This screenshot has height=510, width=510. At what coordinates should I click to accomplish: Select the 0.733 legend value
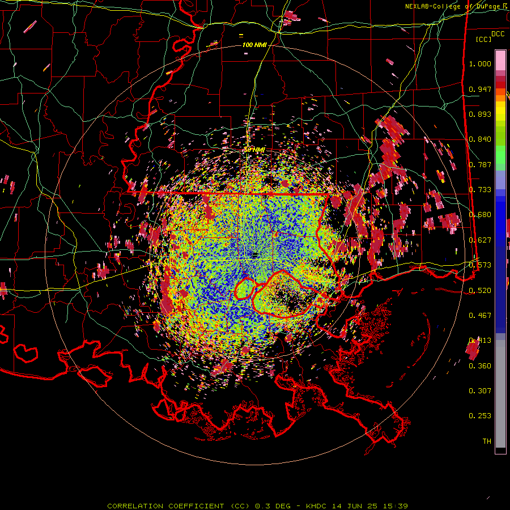(480, 190)
